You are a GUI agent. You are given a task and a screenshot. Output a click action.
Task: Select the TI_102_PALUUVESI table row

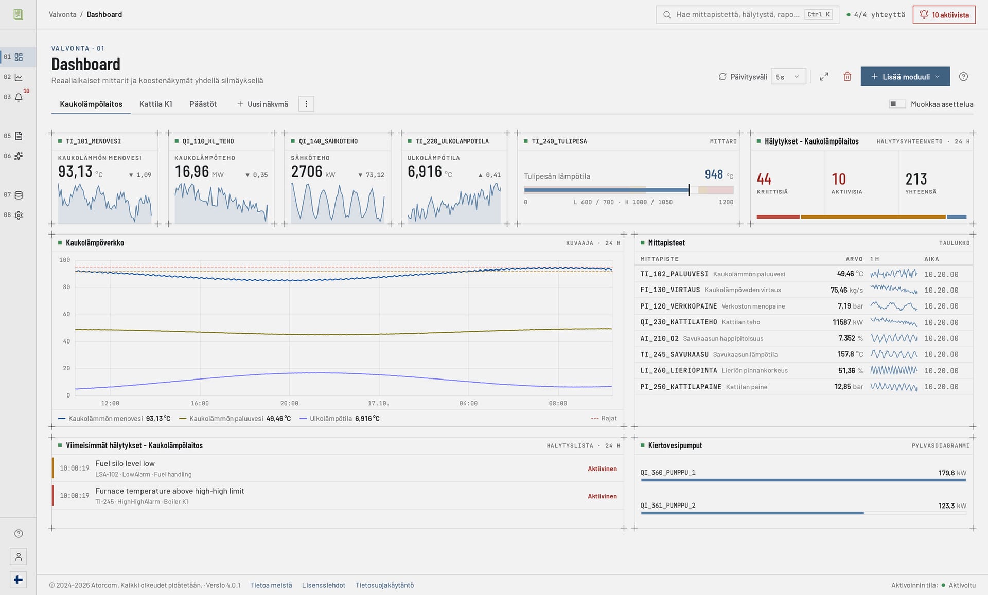click(803, 274)
